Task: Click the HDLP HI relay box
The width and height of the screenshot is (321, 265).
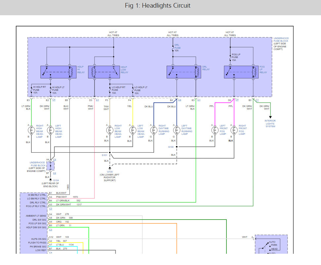Action: [x=58, y=72]
